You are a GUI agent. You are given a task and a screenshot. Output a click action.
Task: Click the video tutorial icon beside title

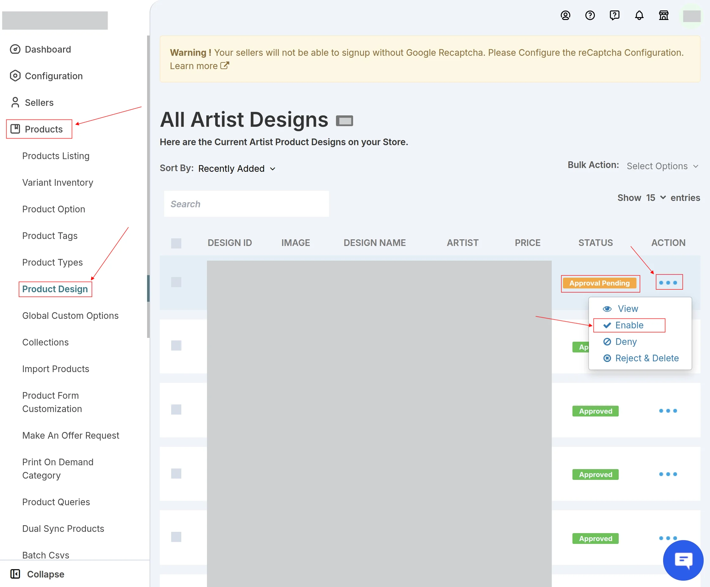[x=344, y=121]
